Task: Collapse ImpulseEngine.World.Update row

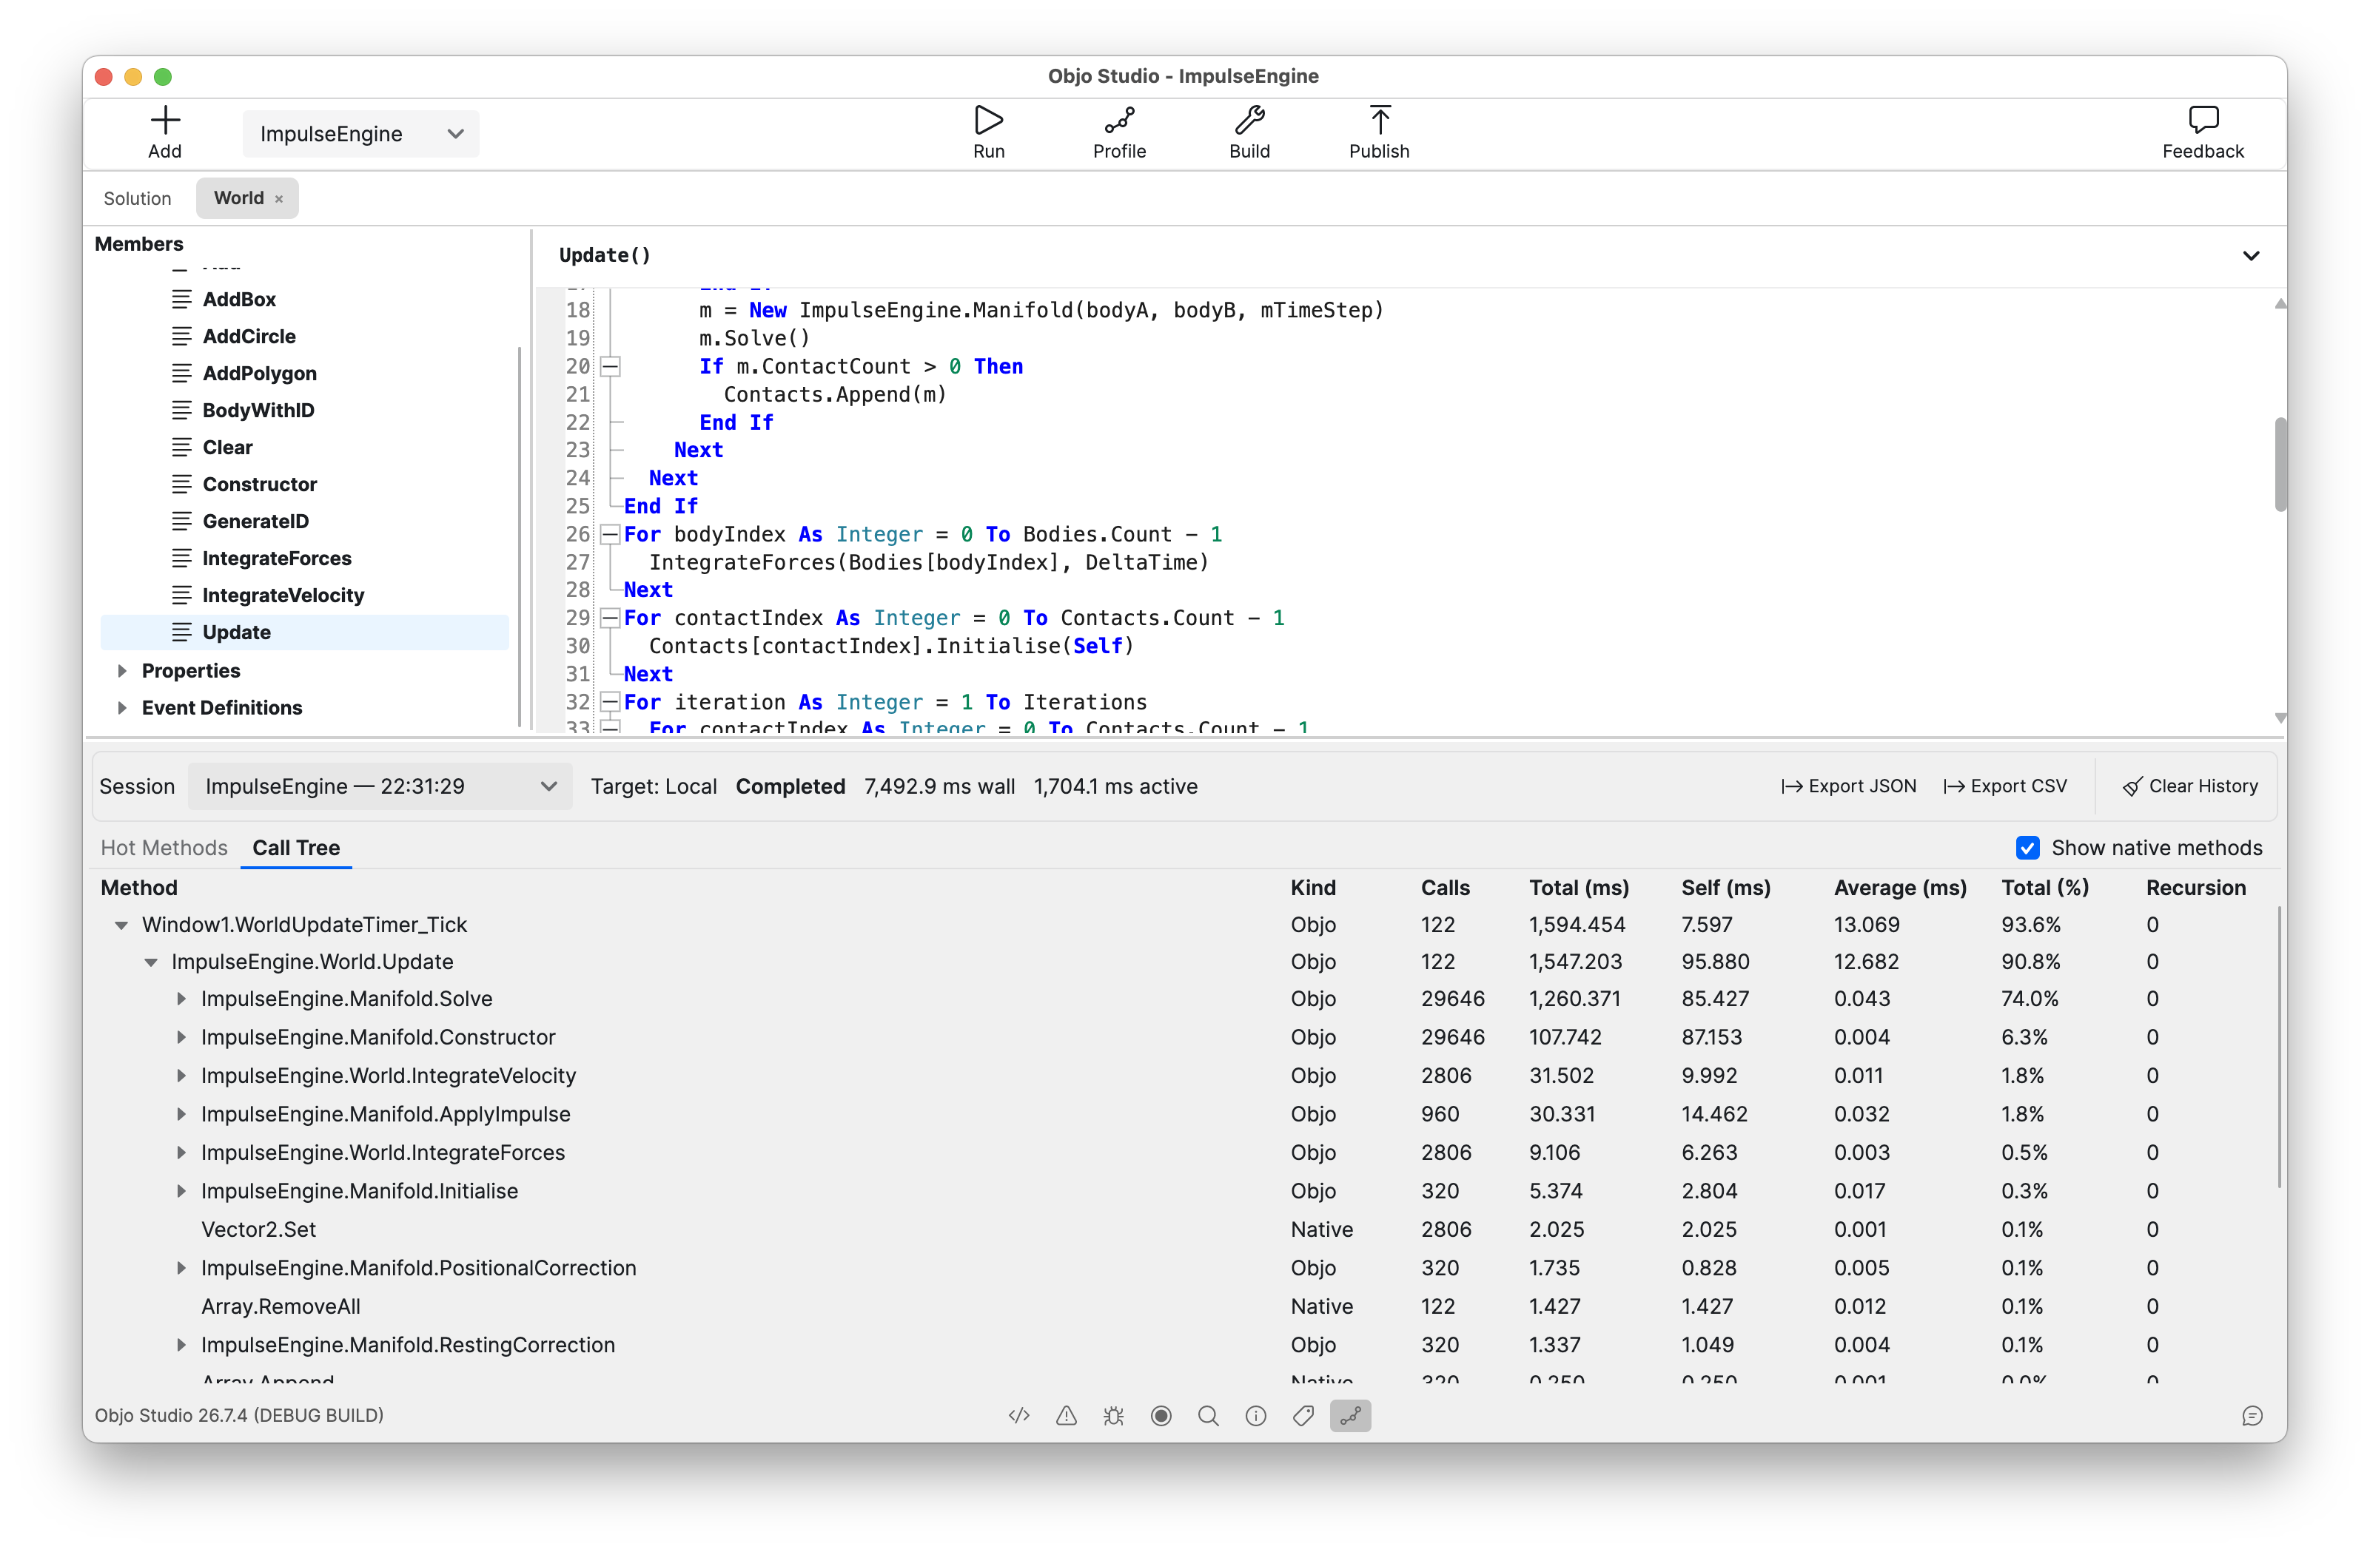Action: (x=151, y=962)
